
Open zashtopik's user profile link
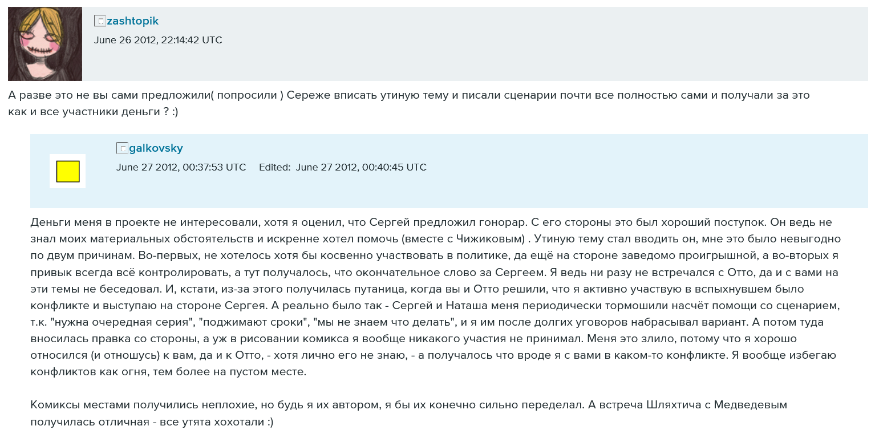click(x=132, y=21)
